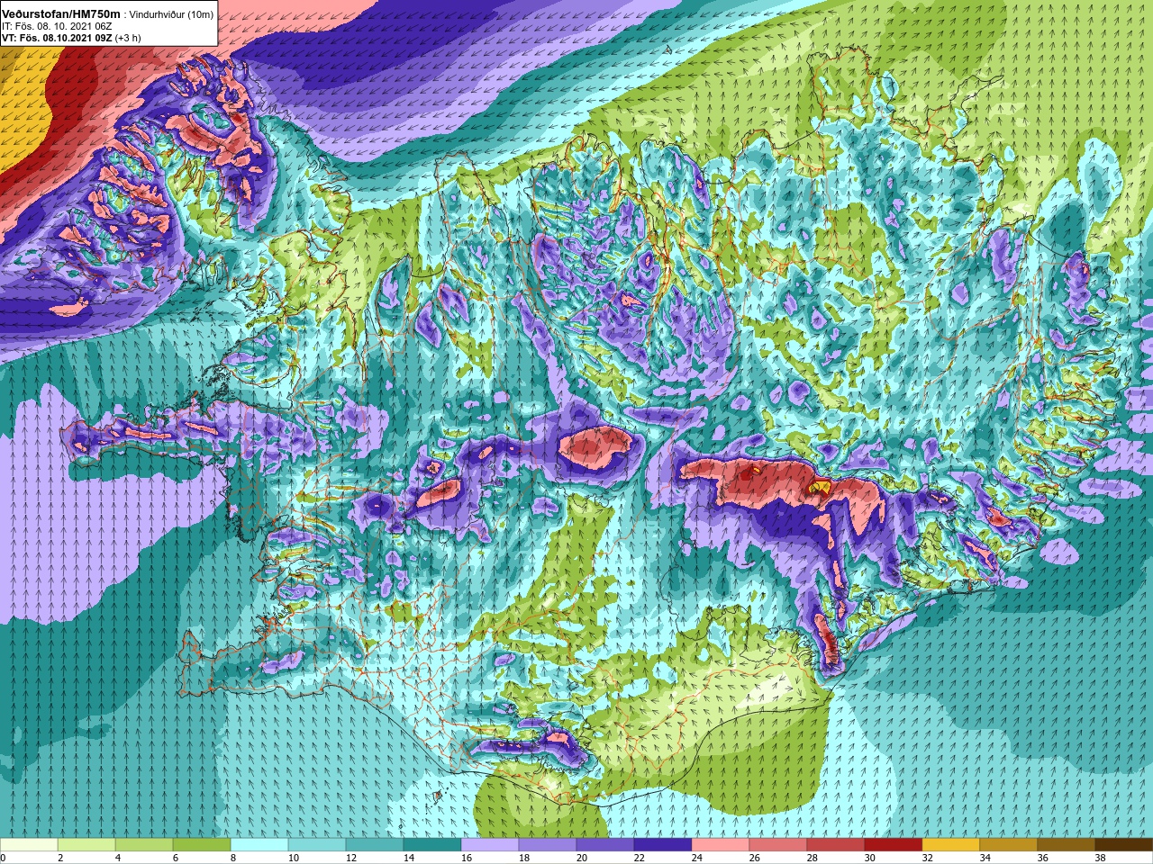Pick the green 4–6 legend swatch

[x=144, y=845]
